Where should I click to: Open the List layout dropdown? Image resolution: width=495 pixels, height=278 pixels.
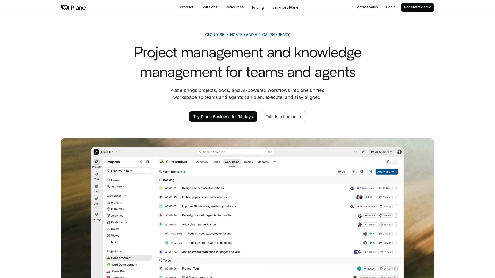point(342,172)
